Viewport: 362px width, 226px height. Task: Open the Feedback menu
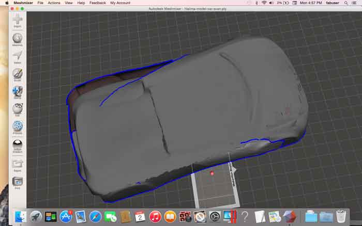click(98, 3)
